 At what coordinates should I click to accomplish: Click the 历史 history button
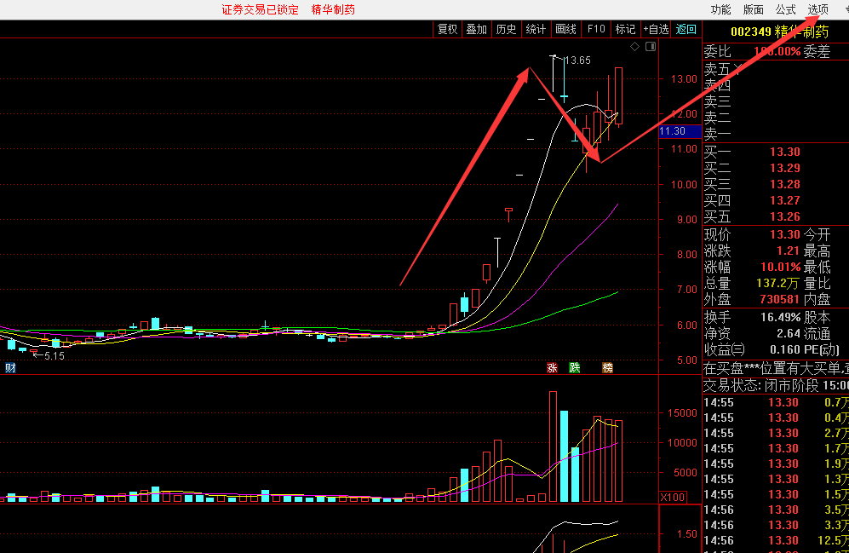click(x=506, y=29)
